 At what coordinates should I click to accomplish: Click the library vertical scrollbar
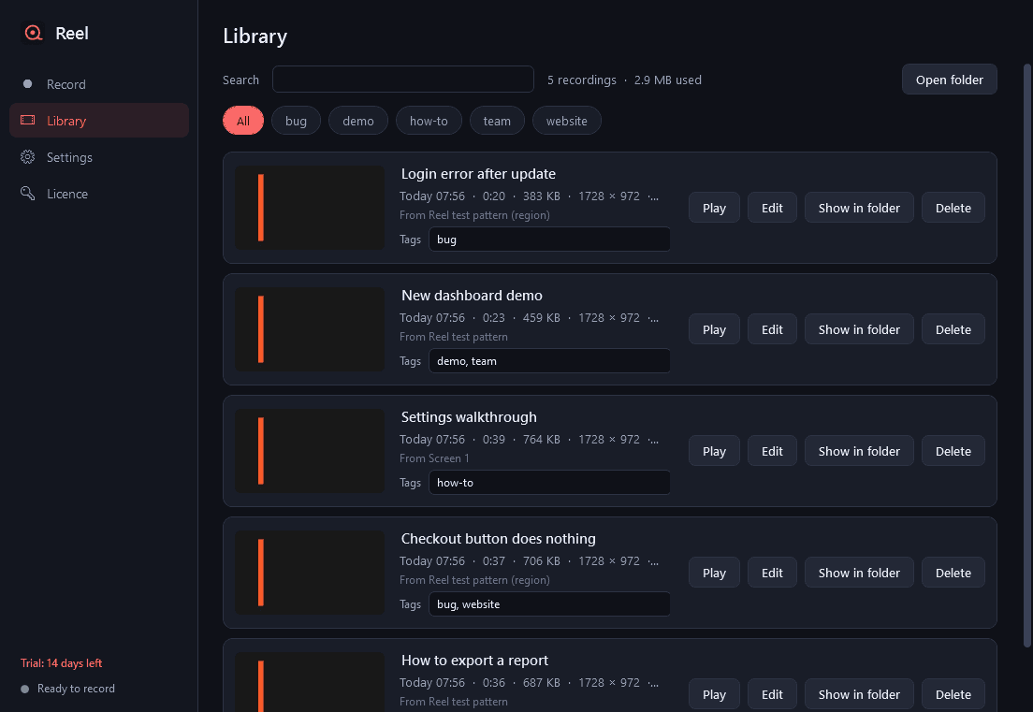pyautogui.click(x=1026, y=356)
